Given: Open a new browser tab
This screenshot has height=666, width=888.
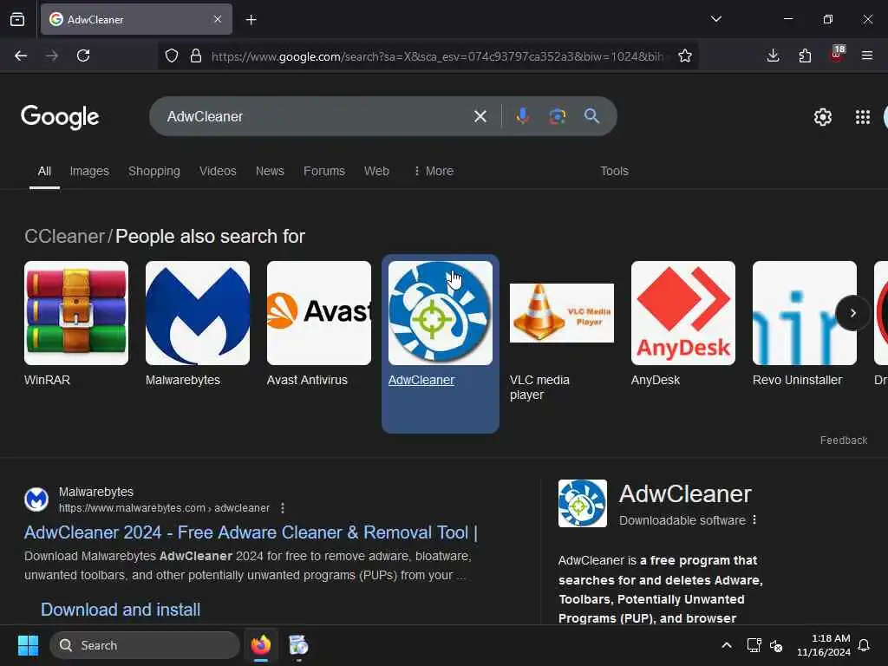Looking at the screenshot, I should 251,20.
